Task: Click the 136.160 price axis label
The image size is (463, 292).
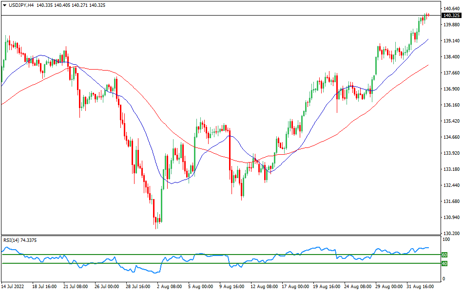Action: point(451,105)
